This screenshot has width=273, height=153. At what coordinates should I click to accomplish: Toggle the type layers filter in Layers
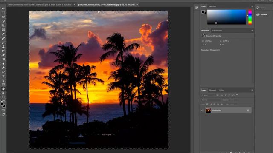pos(226,95)
